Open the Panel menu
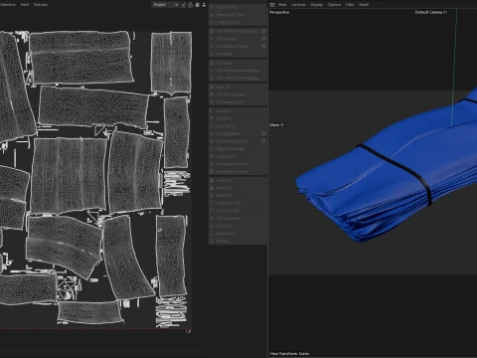 click(x=364, y=5)
